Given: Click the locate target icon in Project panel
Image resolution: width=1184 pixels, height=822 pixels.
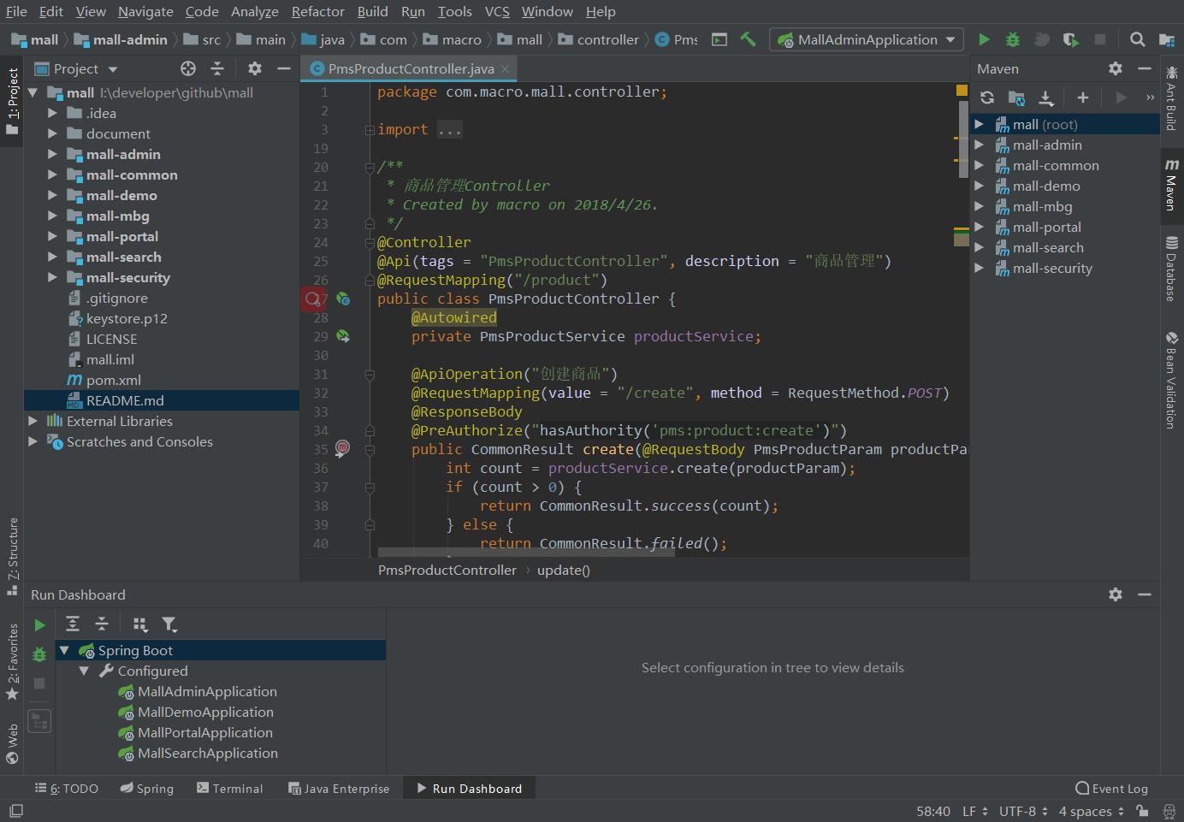Looking at the screenshot, I should pyautogui.click(x=188, y=68).
